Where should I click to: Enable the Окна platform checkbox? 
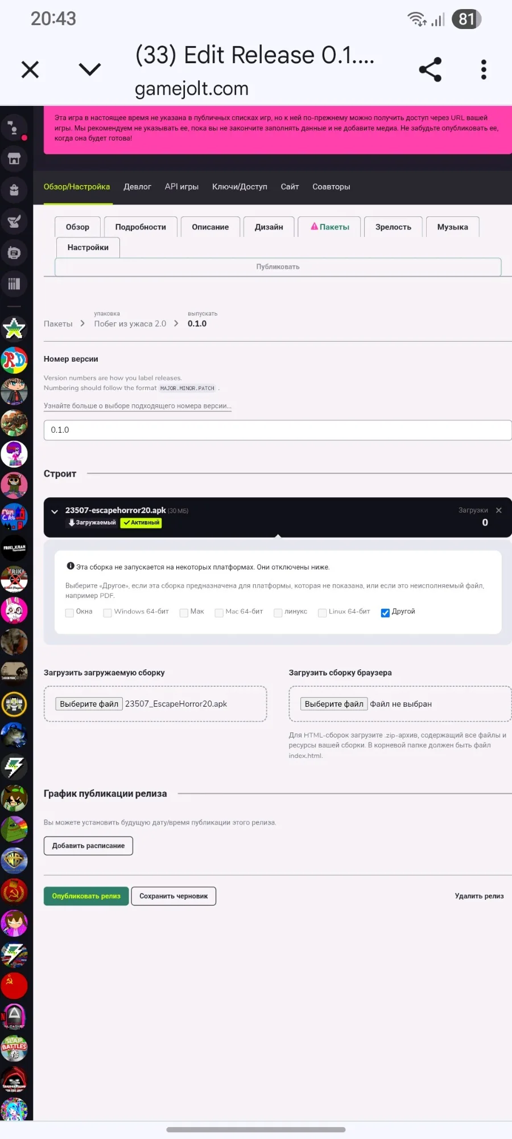click(69, 613)
